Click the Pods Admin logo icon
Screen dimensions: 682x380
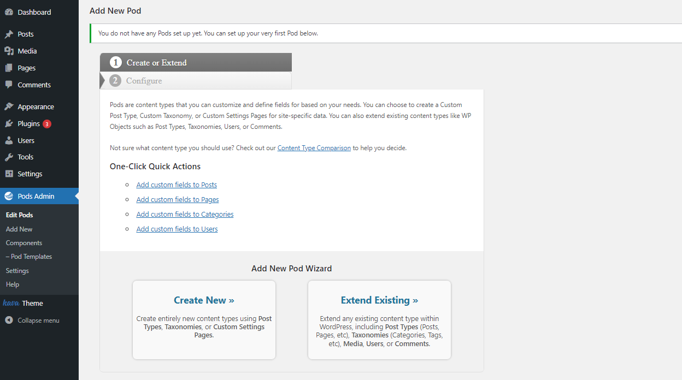pyautogui.click(x=9, y=196)
